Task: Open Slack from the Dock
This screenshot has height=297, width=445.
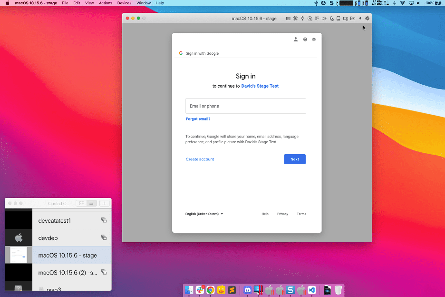Action: (x=200, y=290)
